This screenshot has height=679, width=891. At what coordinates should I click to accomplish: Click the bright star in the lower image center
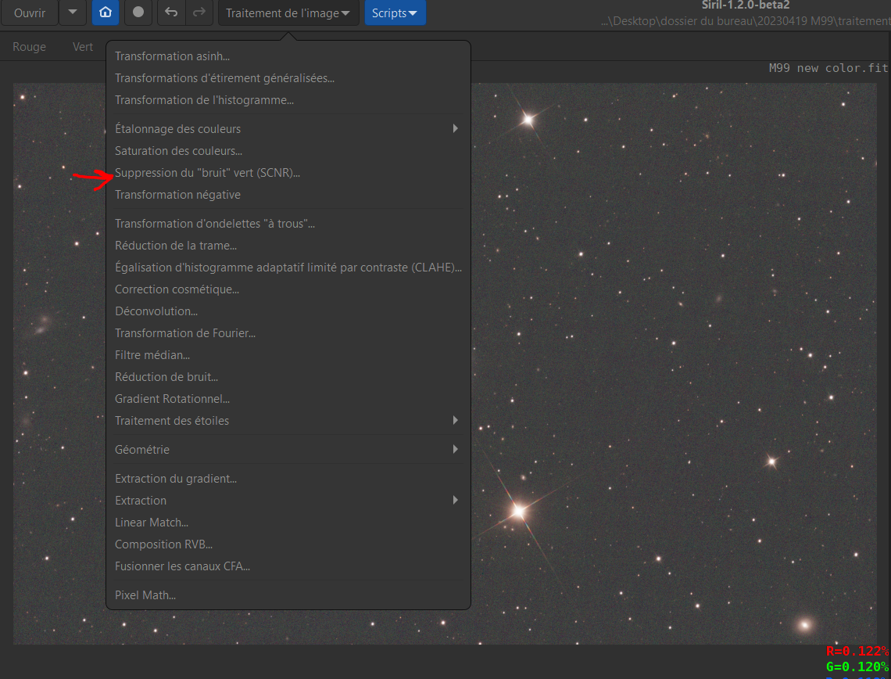(518, 512)
